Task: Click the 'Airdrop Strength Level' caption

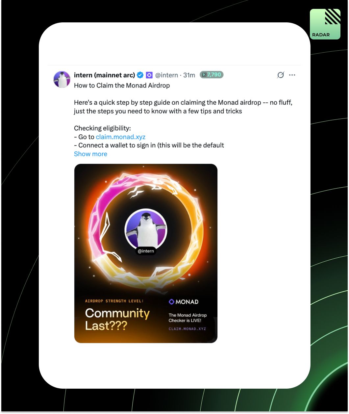Action: click(114, 301)
